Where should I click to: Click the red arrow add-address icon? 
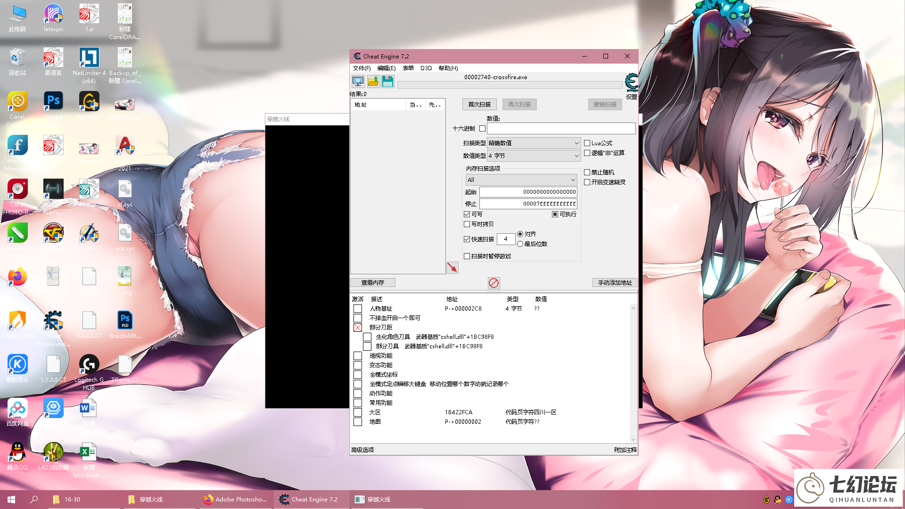452,268
